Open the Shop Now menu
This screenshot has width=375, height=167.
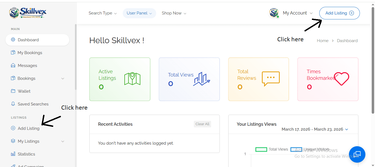(174, 13)
